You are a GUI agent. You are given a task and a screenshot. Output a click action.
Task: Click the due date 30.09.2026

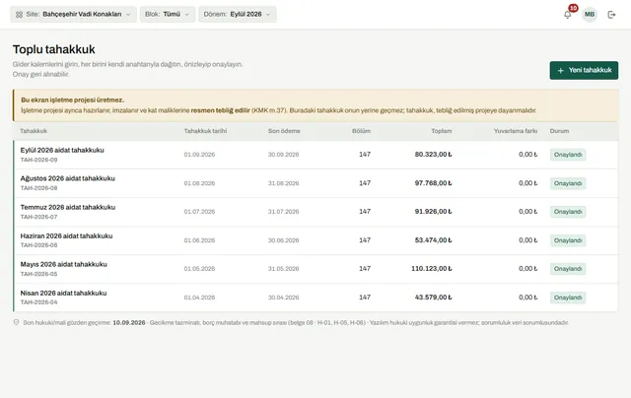pyautogui.click(x=283, y=155)
